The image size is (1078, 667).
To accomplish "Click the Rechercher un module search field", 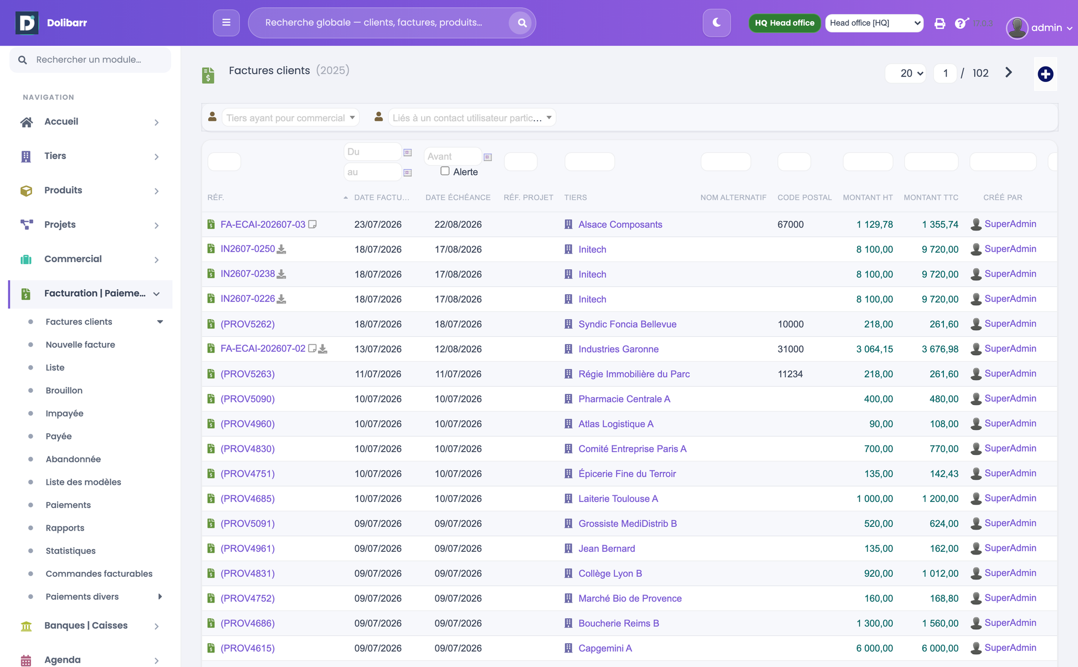I will point(90,60).
